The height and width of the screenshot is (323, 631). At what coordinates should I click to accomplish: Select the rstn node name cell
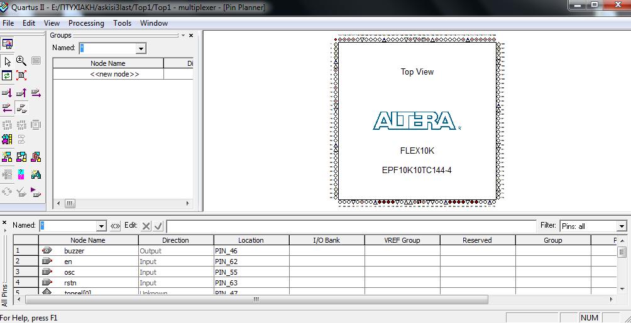[89, 283]
